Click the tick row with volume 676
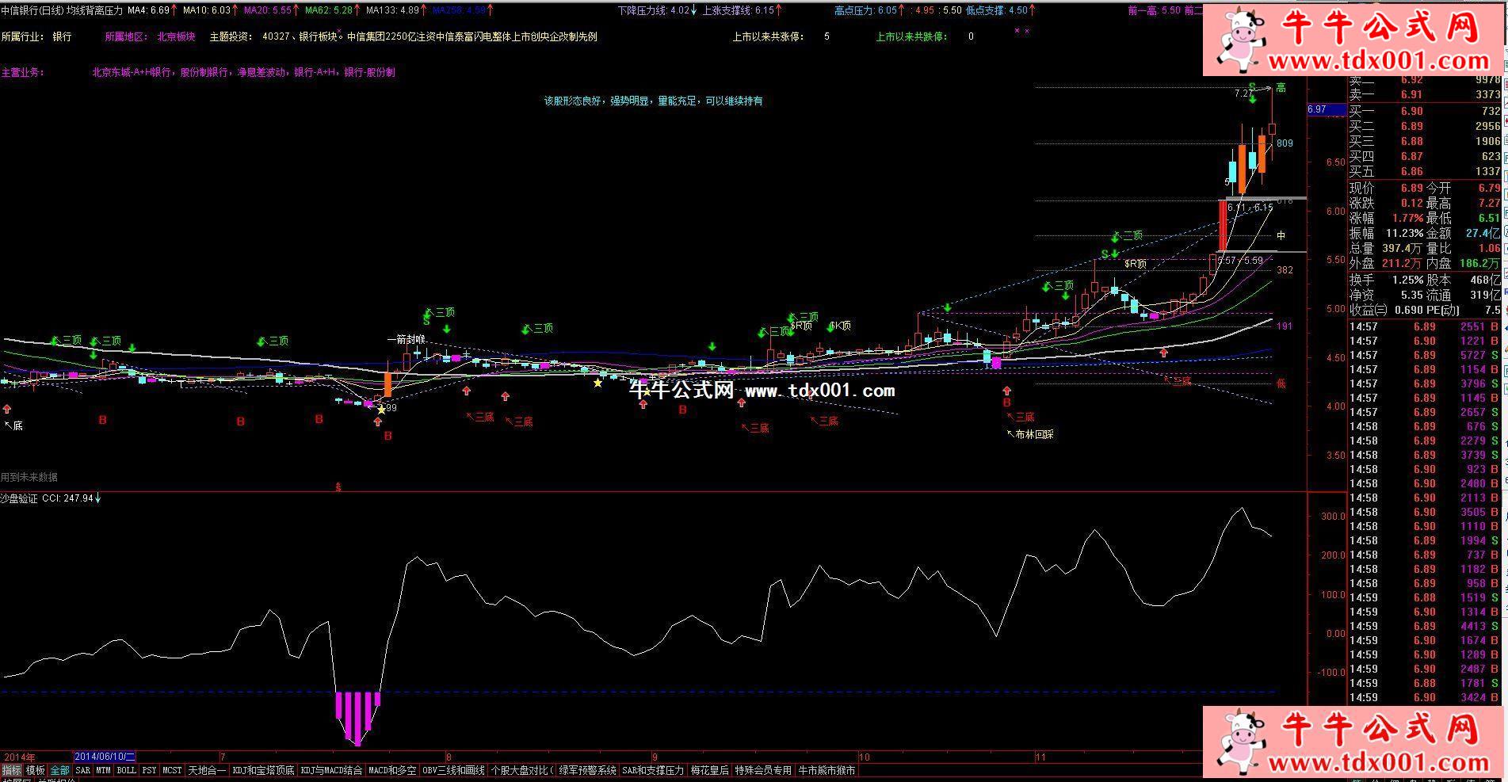The height and width of the screenshot is (782, 1508). [1426, 426]
